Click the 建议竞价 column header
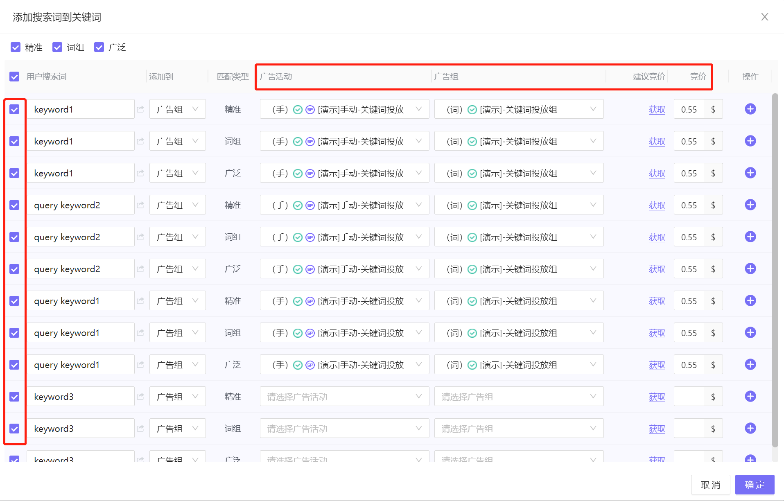The width and height of the screenshot is (784, 501). [649, 77]
